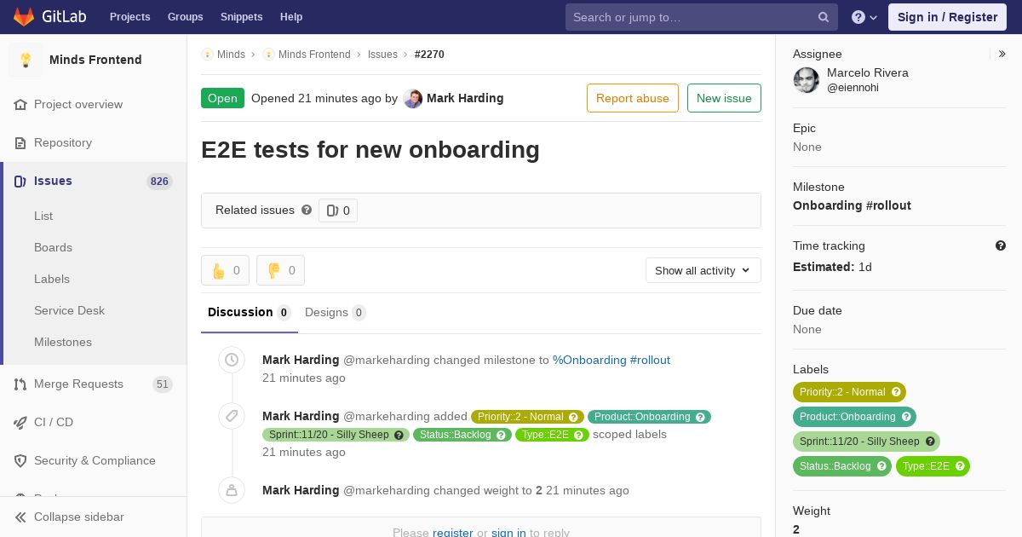Focus the Search or jump to field
Image resolution: width=1022 pixels, height=537 pixels.
coord(690,17)
